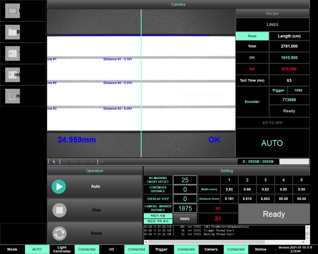Click the large AUTO display panel

[272, 143]
